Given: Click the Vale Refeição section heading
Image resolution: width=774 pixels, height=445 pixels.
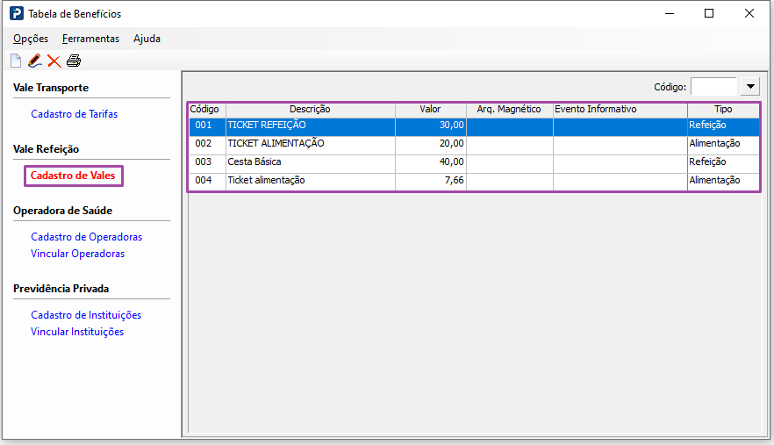Looking at the screenshot, I should point(46,149).
